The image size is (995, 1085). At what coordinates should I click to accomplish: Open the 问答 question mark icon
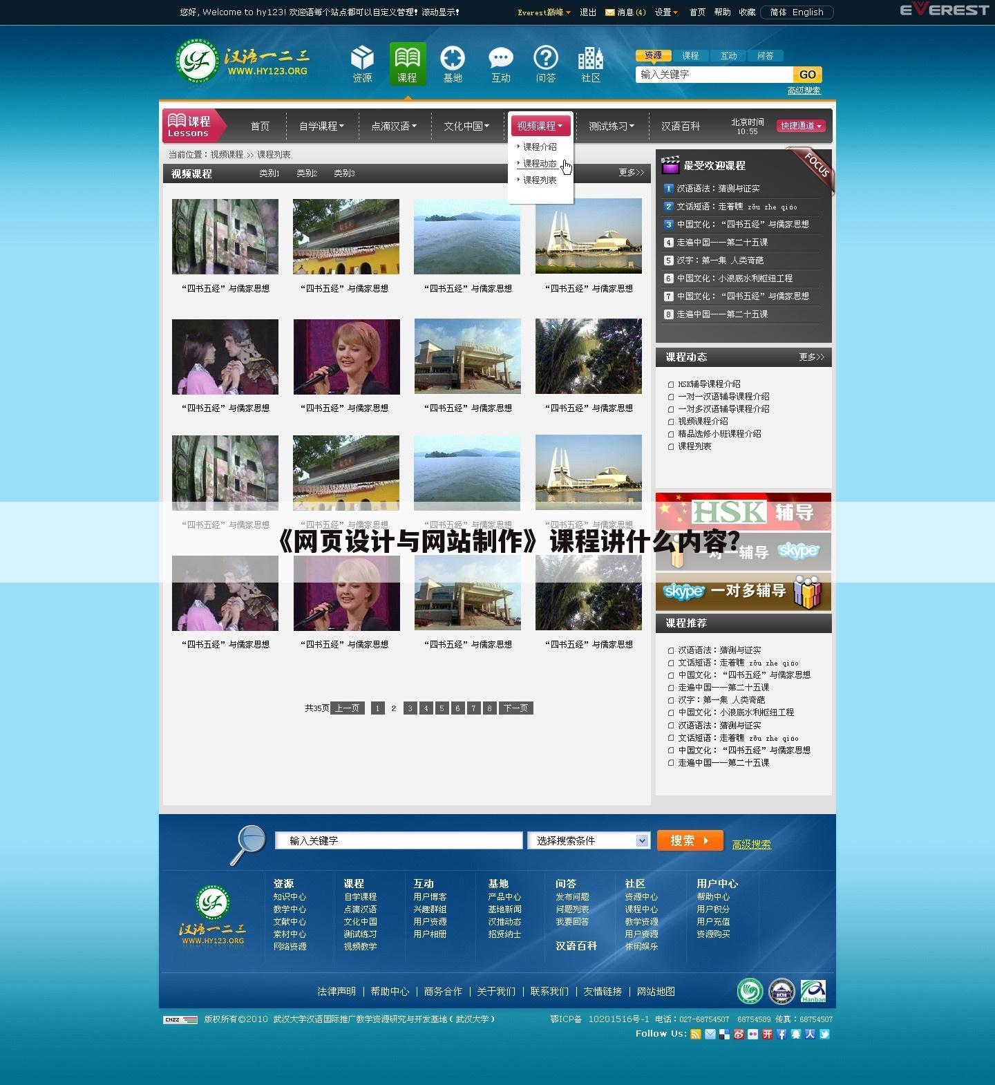[x=545, y=59]
